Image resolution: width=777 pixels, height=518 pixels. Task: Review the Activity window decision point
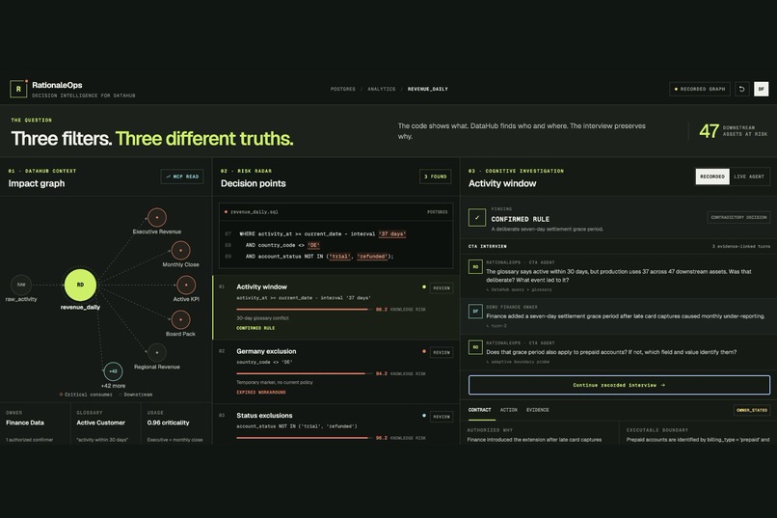tap(441, 288)
